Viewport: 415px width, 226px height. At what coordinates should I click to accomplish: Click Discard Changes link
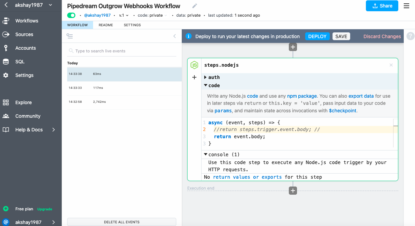point(382,36)
